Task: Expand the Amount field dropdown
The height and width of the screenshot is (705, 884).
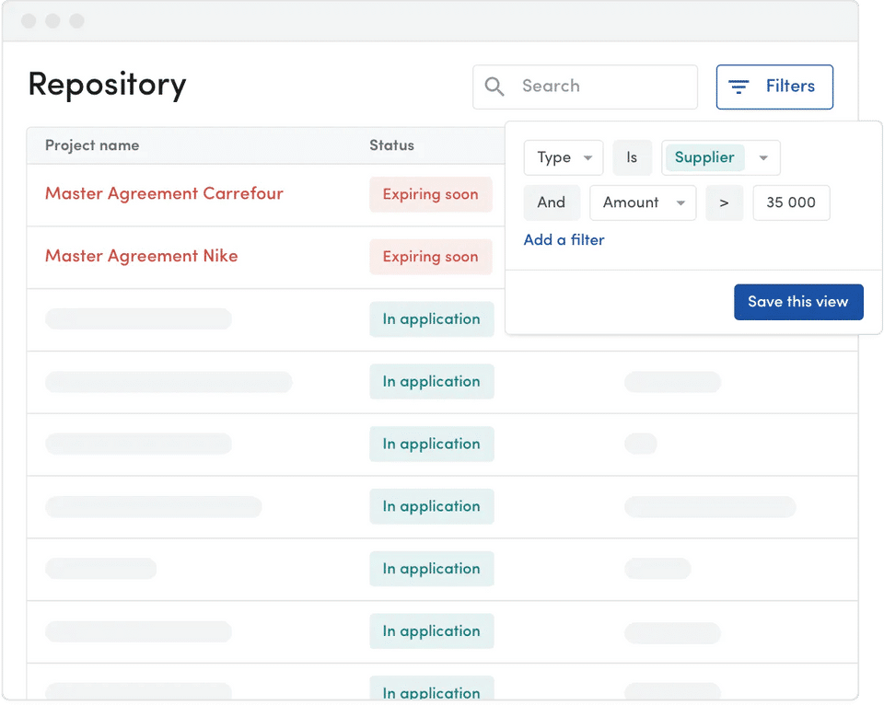Action: [643, 202]
